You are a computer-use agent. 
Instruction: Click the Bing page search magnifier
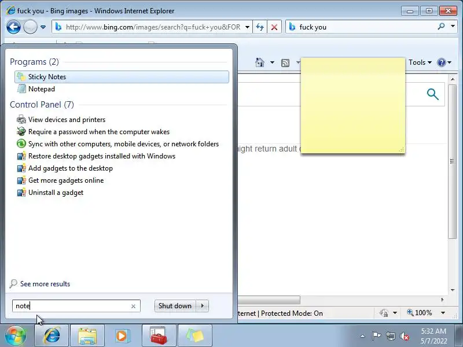432,94
